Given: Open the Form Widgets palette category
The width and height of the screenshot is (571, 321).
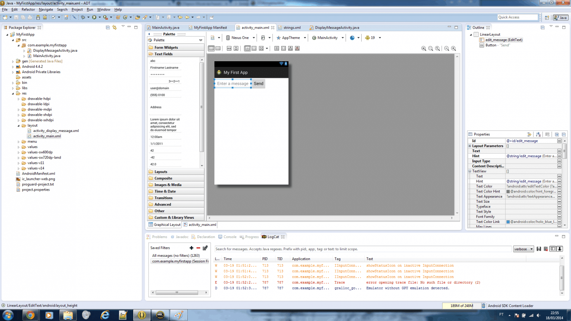Looking at the screenshot, I should (176, 47).
